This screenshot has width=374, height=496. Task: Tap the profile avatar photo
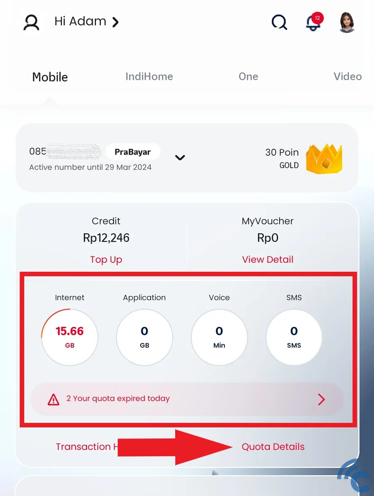tap(347, 22)
